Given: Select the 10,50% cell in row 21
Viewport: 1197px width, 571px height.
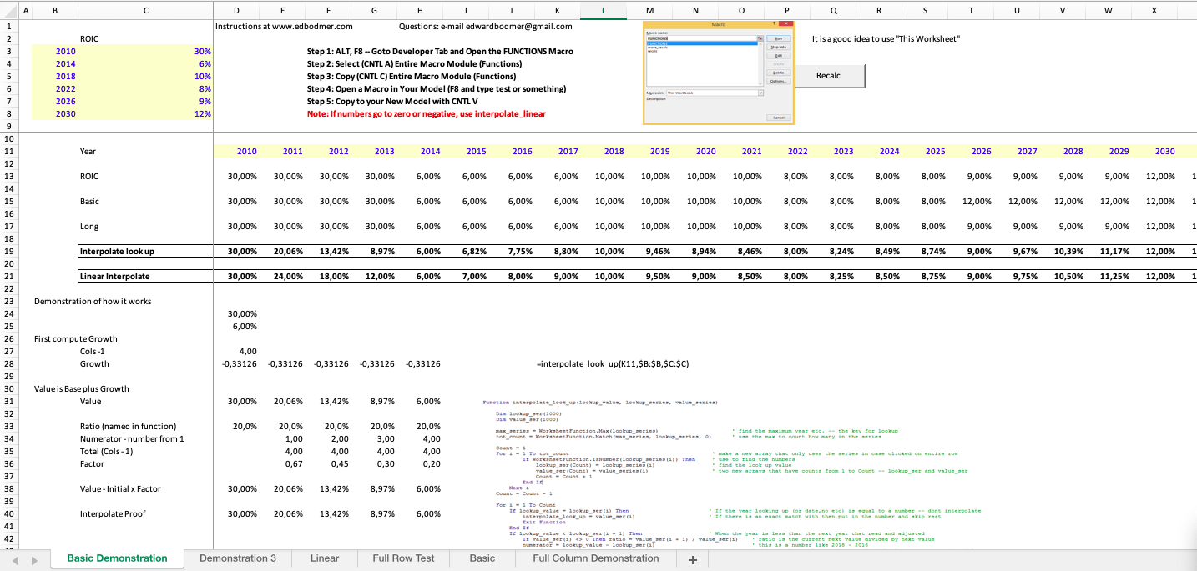Looking at the screenshot, I should point(1062,276).
